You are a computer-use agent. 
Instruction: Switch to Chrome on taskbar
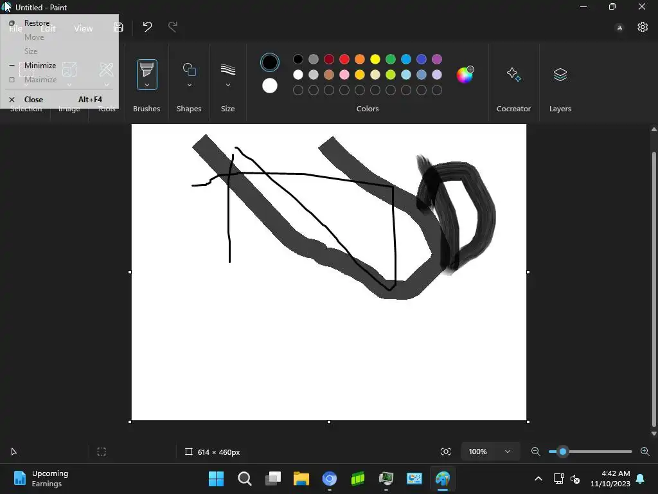330,479
